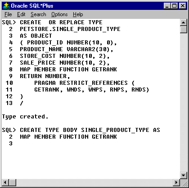
Task: Close the Oracle SQL*Plus window
Action: 183,6
